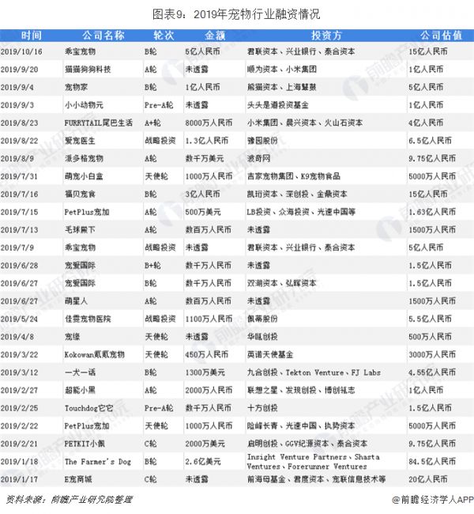Click the investor cell 顺为资本、小米集团
This screenshot has width=474, height=514.
click(282, 69)
